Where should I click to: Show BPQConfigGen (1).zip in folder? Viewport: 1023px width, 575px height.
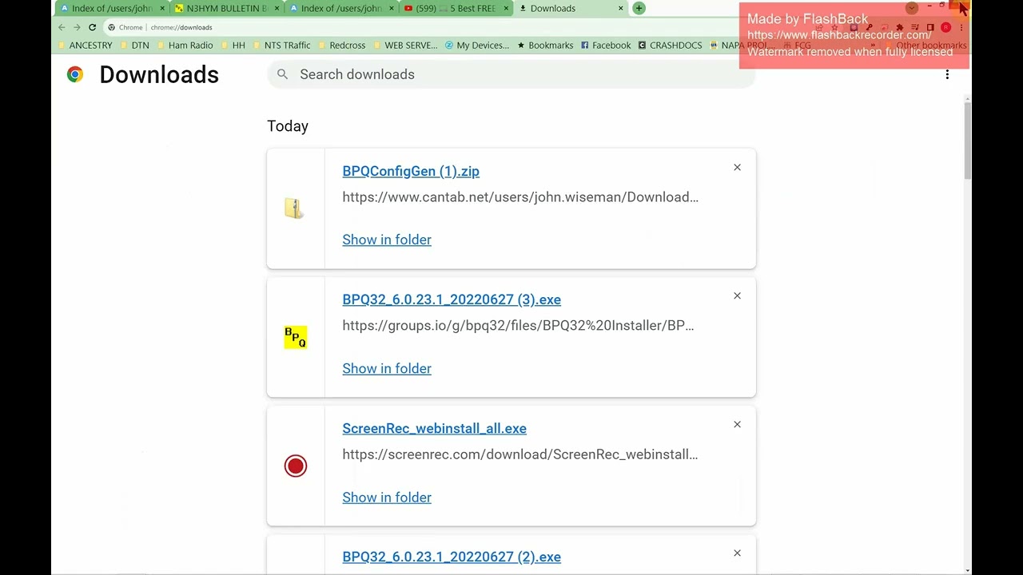387,240
